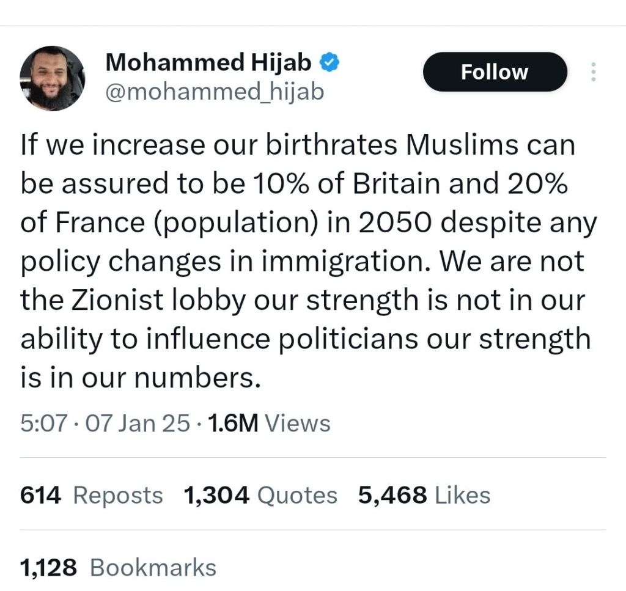This screenshot has width=626, height=591.
Task: Open the three-dot more options menu
Action: click(592, 72)
